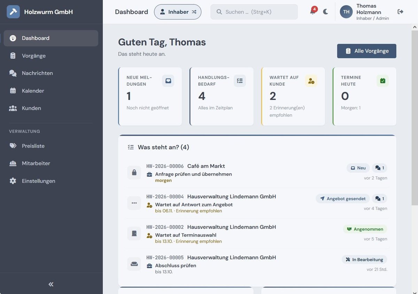
Task: Open Kalender in the sidebar
Action: click(51, 91)
